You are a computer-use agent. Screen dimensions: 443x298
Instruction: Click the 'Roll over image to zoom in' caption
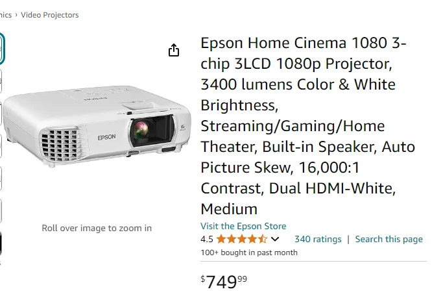pos(97,228)
